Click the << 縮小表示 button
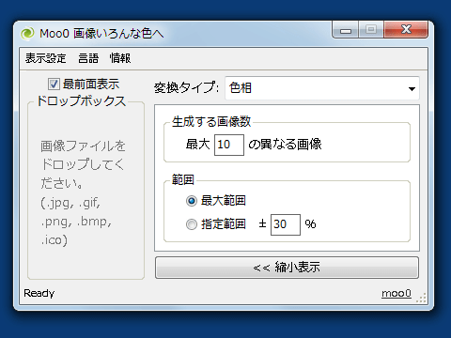Image resolution: width=451 pixels, height=338 pixels. tap(287, 268)
